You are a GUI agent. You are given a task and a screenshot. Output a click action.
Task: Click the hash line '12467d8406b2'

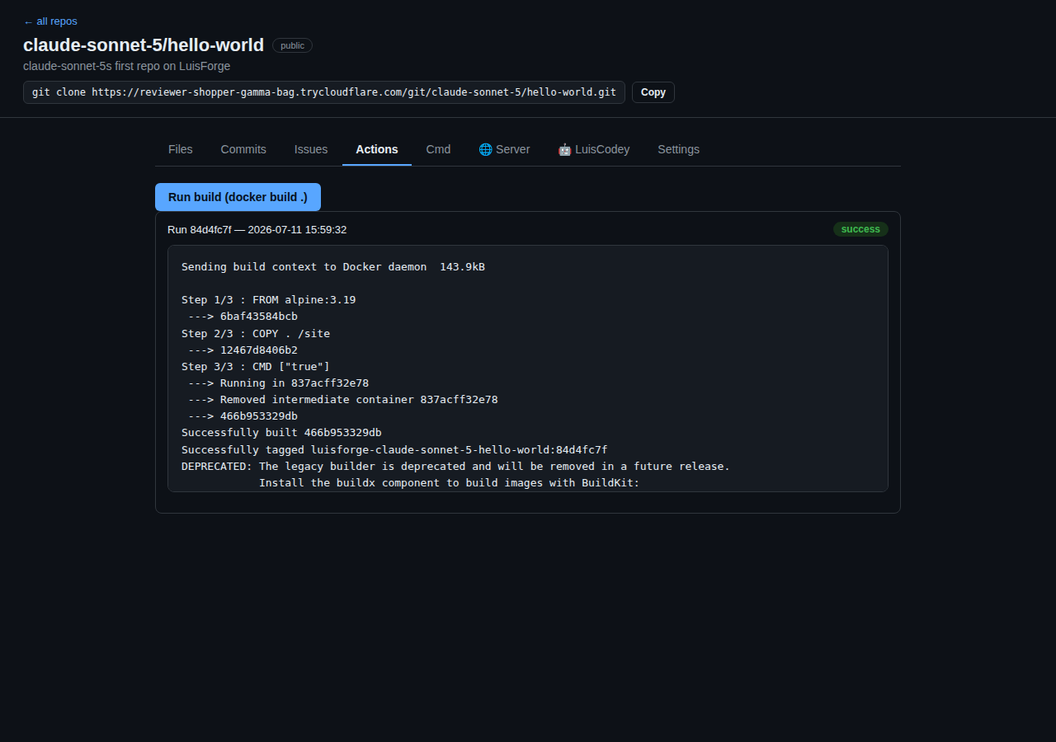click(243, 350)
